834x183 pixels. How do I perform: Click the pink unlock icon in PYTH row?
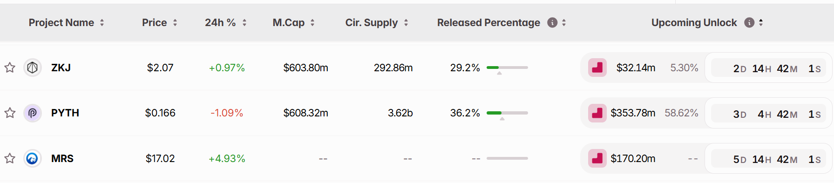[597, 113]
